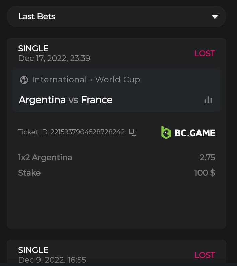Screen dimensions: 237x266
Task: Click the 100 $ stake amount
Action: [x=205, y=173]
